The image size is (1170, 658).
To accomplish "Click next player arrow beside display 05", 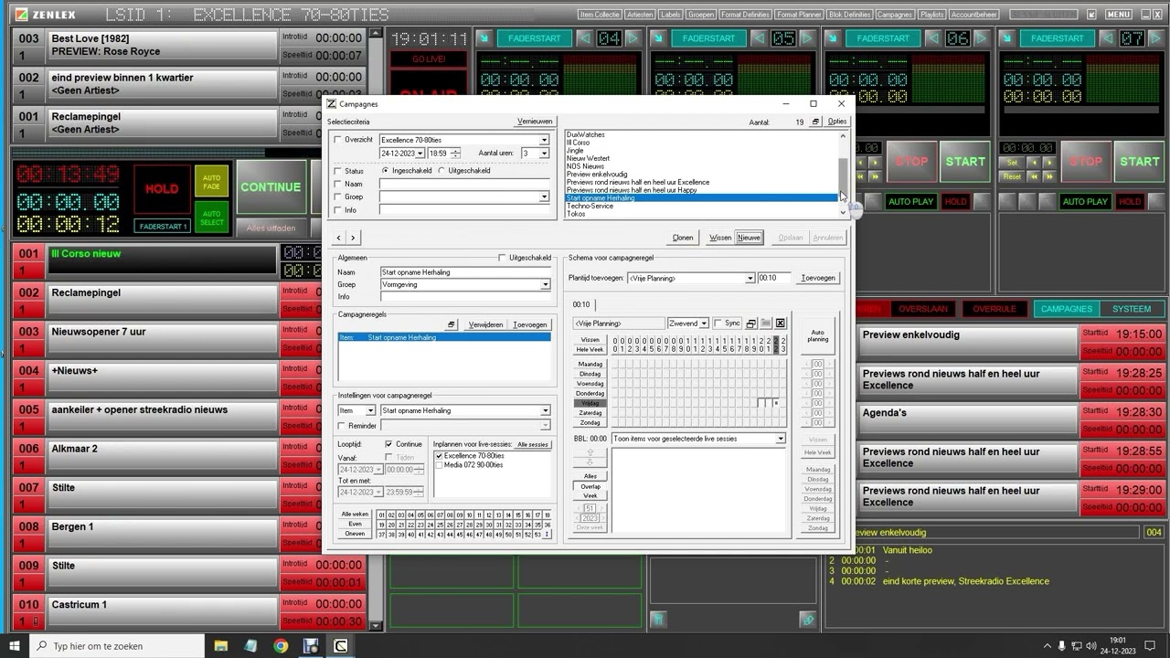I will 807,38.
